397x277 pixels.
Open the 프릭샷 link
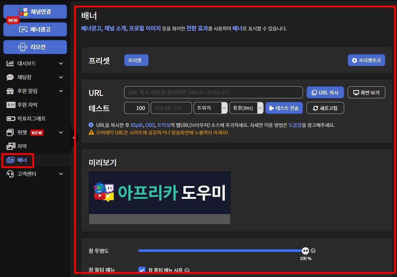(x=164, y=125)
